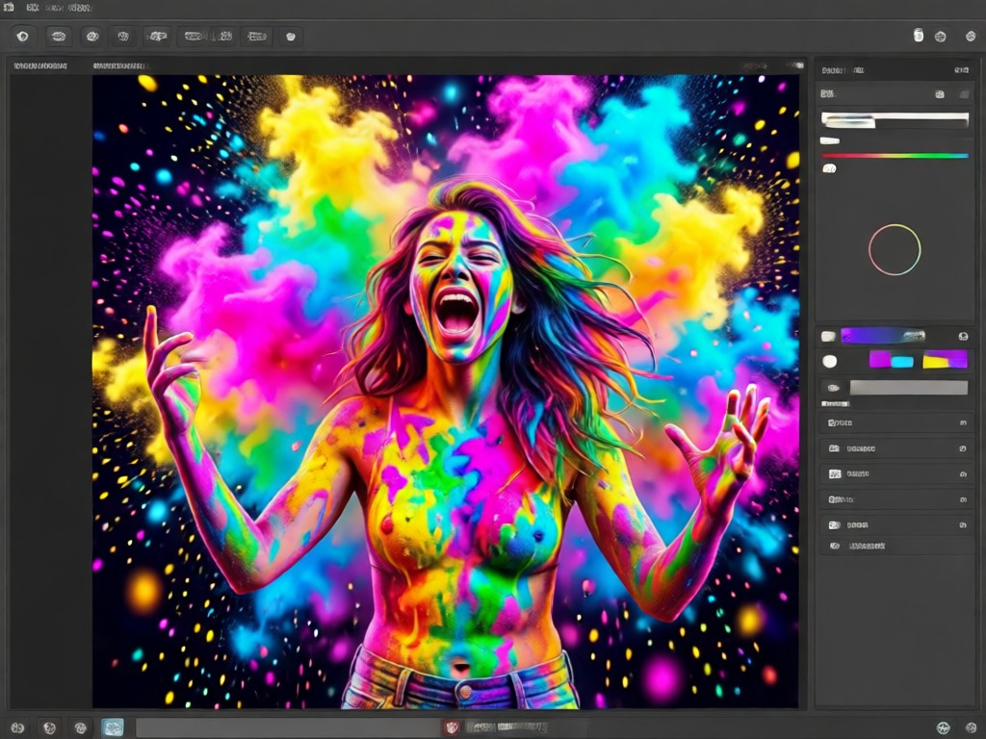Viewport: 986px width, 739px height.
Task: Pick the cyan color swatch
Action: click(x=901, y=362)
